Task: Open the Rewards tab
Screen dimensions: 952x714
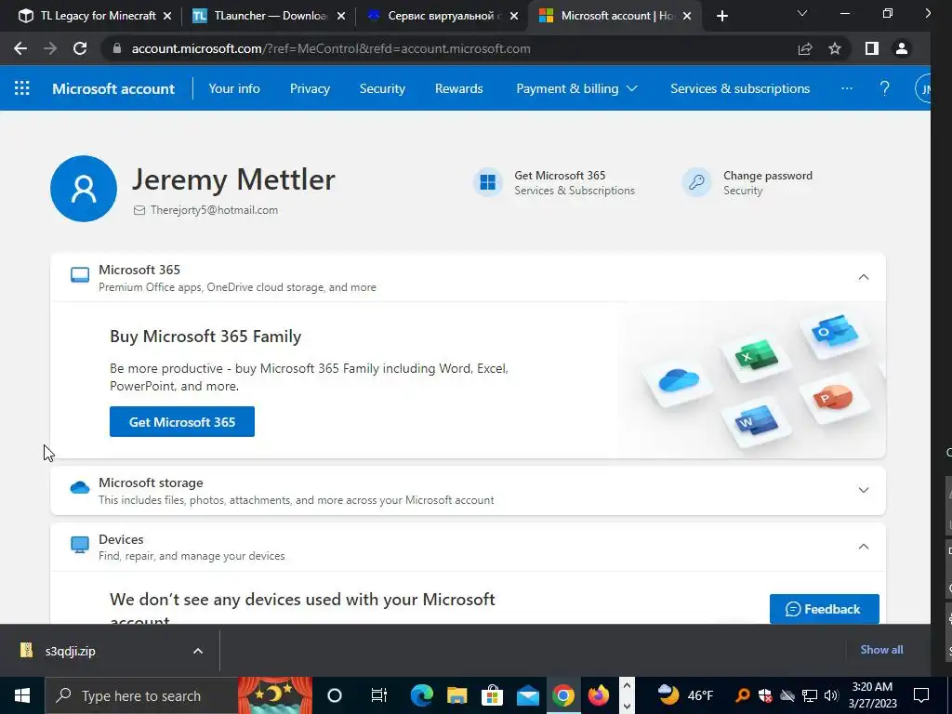Action: (x=459, y=88)
